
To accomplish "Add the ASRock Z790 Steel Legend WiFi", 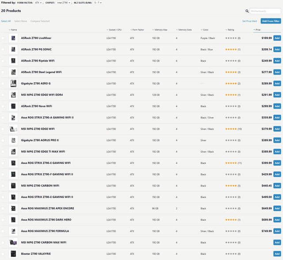I will point(277,72).
